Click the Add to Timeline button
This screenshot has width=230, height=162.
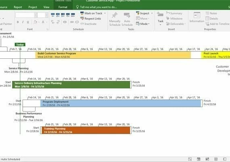coord(217,24)
